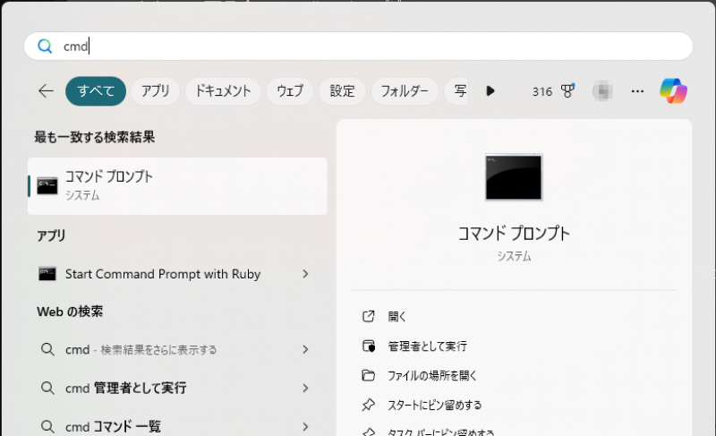Image resolution: width=716 pixels, height=436 pixels.
Task: Click the 最も一致する検索結果 heading
Action: [95, 137]
